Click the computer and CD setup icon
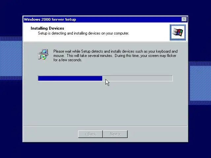The width and height of the screenshot is (211, 158). pyautogui.click(x=43, y=54)
